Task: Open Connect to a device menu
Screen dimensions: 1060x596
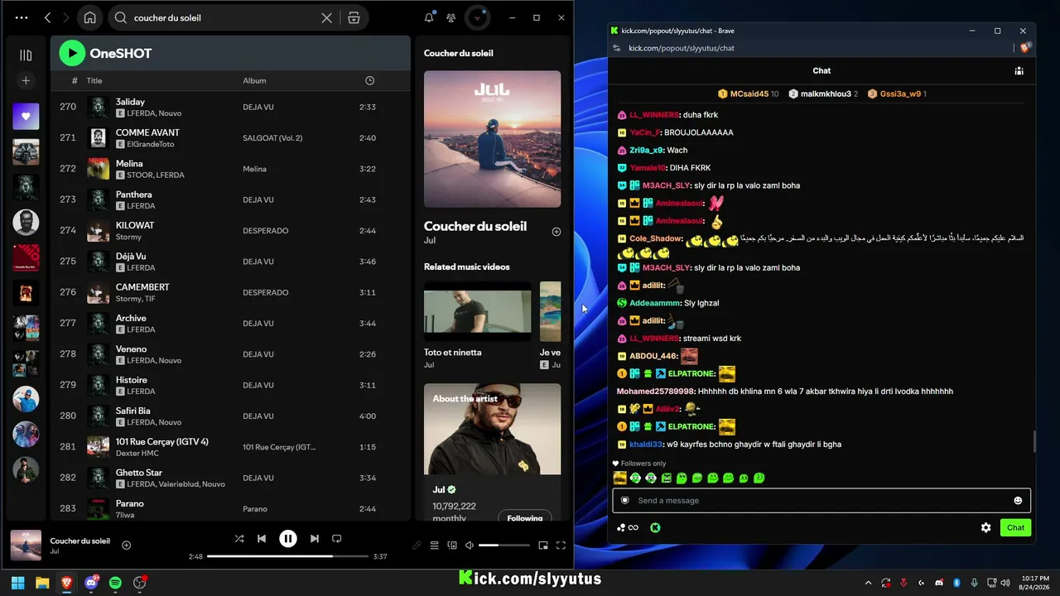Action: 452,546
